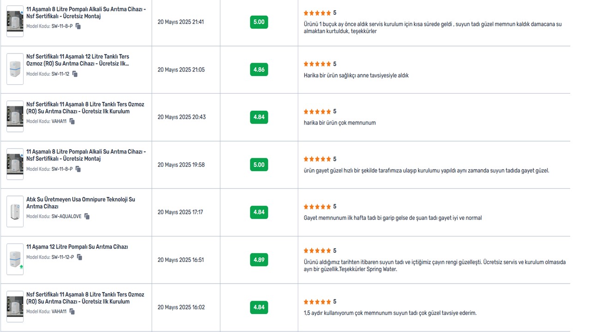This screenshot has height=332, width=591.
Task: Copy the SW-11-12-P model code
Action: pos(79,257)
